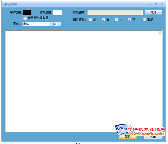This screenshot has width=168, height=144.
Task: Maximize the 自定义信纸 window
Action: pos(156,4)
